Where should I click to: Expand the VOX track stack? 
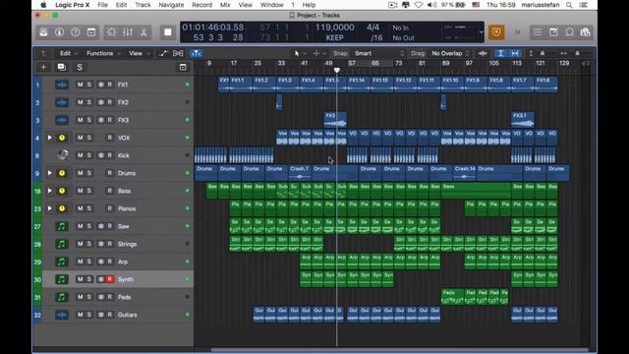(x=50, y=138)
